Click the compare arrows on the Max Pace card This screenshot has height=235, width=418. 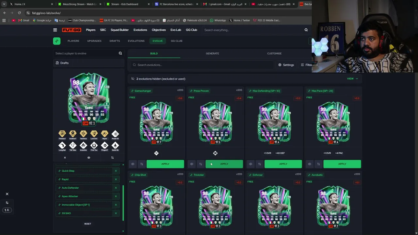pos(318,164)
